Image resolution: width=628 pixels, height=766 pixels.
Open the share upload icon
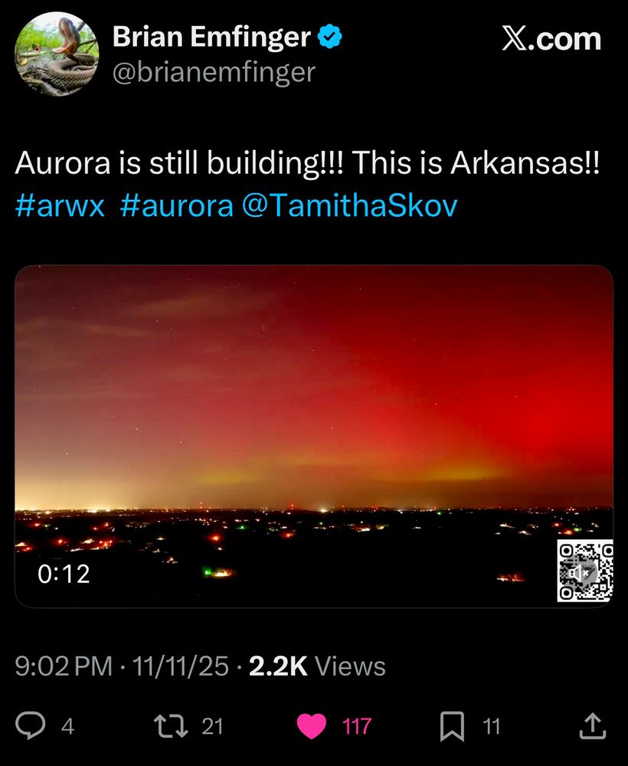[x=592, y=726]
